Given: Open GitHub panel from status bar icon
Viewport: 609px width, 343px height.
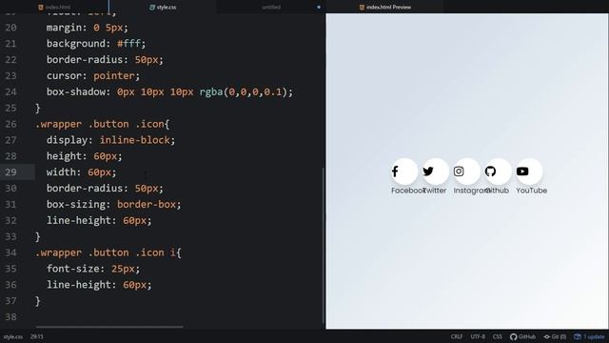Looking at the screenshot, I should point(522,336).
